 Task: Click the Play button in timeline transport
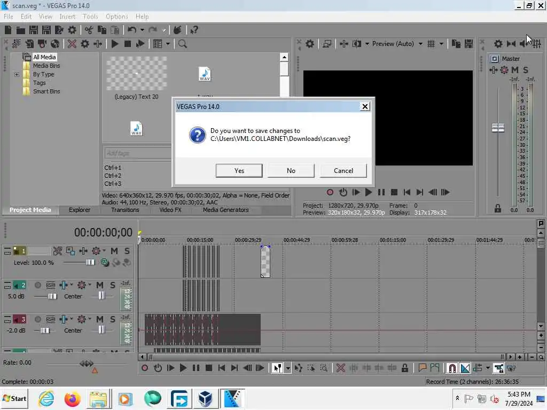pyautogui.click(x=183, y=368)
